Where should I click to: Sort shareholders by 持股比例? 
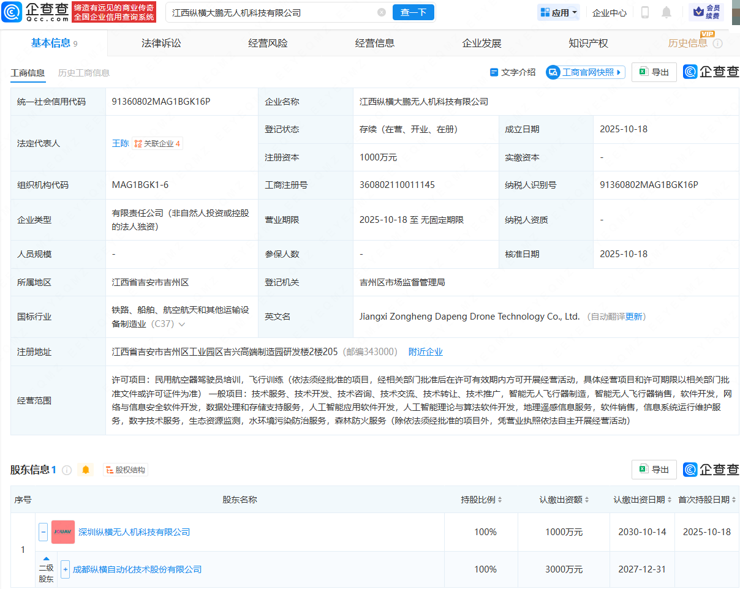pyautogui.click(x=481, y=500)
